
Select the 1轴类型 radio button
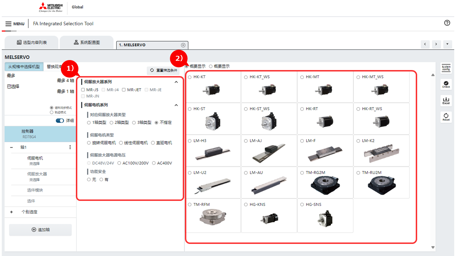(x=89, y=123)
